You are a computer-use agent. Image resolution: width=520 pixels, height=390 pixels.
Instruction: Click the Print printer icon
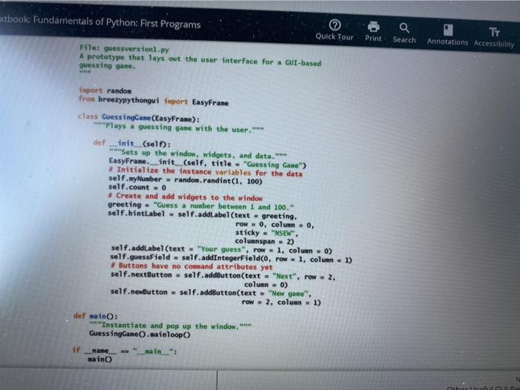click(374, 27)
